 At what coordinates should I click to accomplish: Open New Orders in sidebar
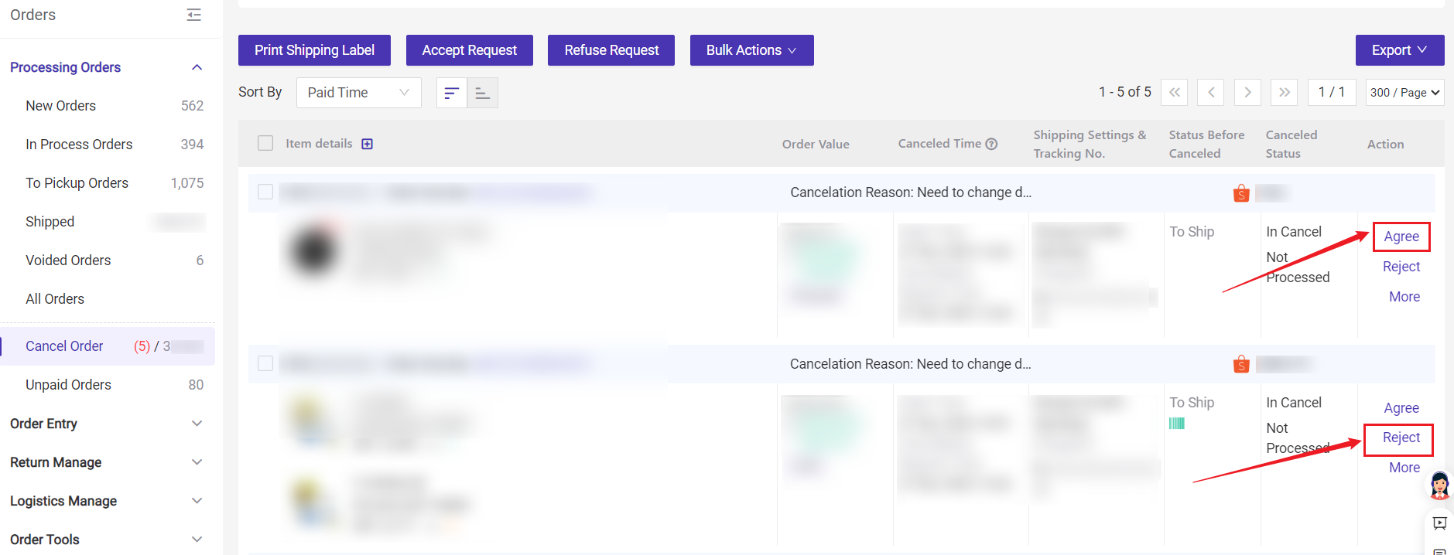point(61,106)
